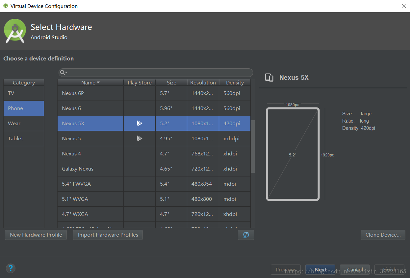This screenshot has width=410, height=278.
Task: Click the Next button
Action: 320,270
